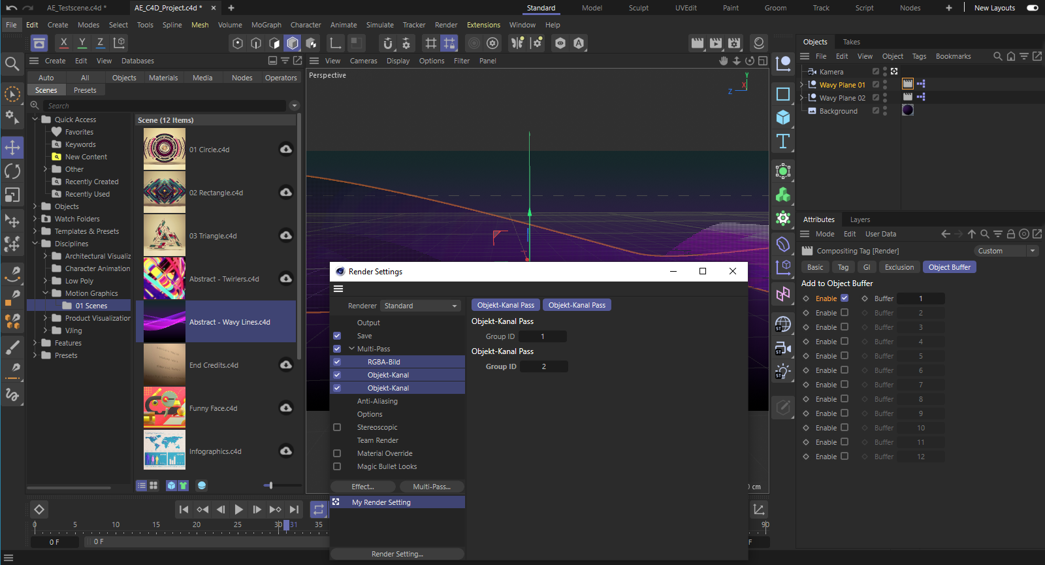Image resolution: width=1045 pixels, height=565 pixels.
Task: Select the Materials tab in asset browser
Action: (x=163, y=78)
